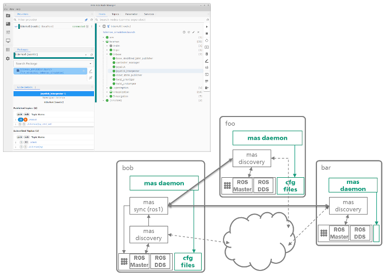Copy the joystick_interpreter name via its copy icon

(x=65, y=94)
